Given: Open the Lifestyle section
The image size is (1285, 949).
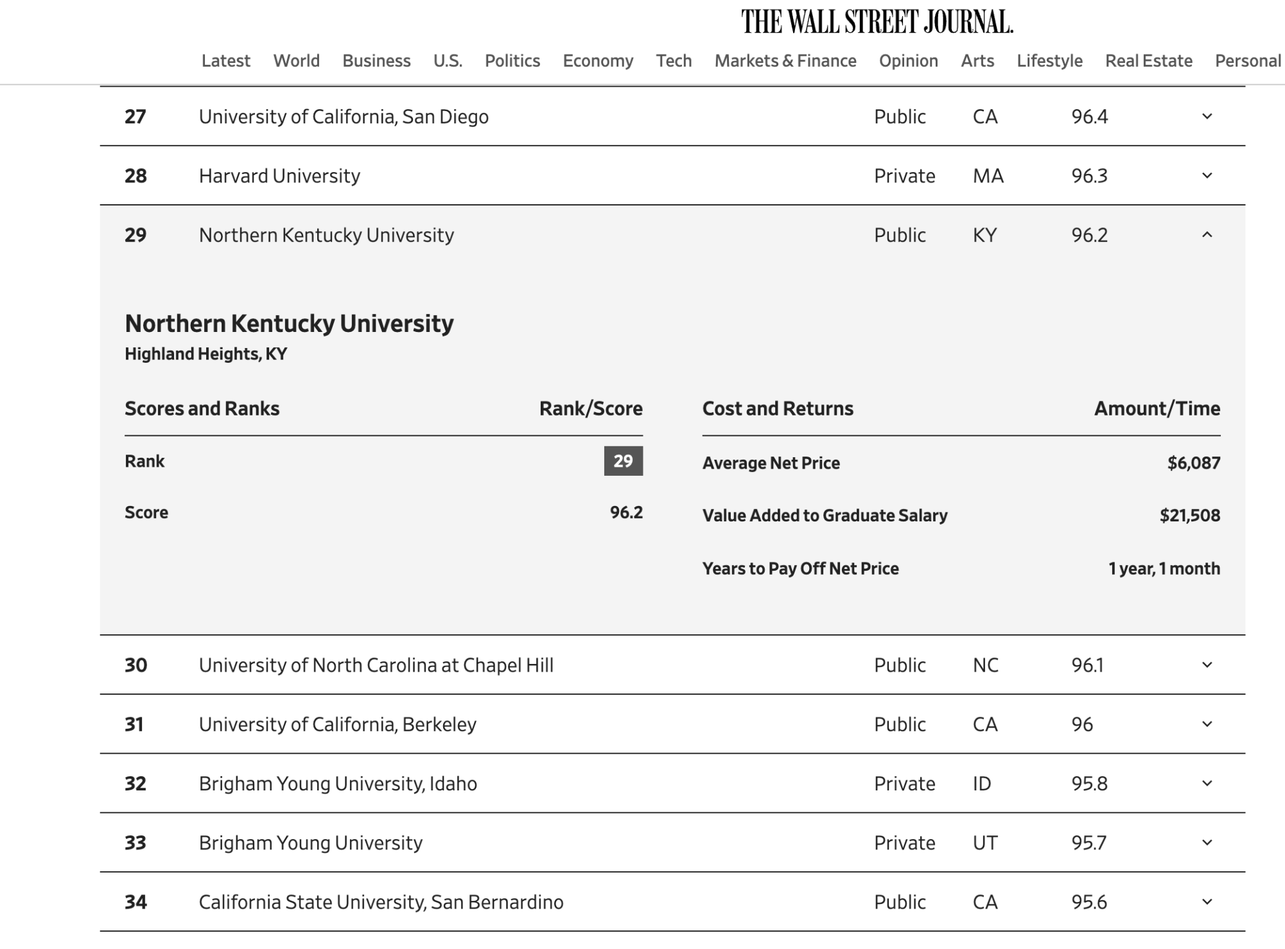Looking at the screenshot, I should tap(1049, 61).
